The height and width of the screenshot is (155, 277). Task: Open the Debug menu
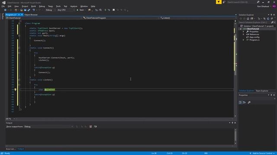click(42, 6)
